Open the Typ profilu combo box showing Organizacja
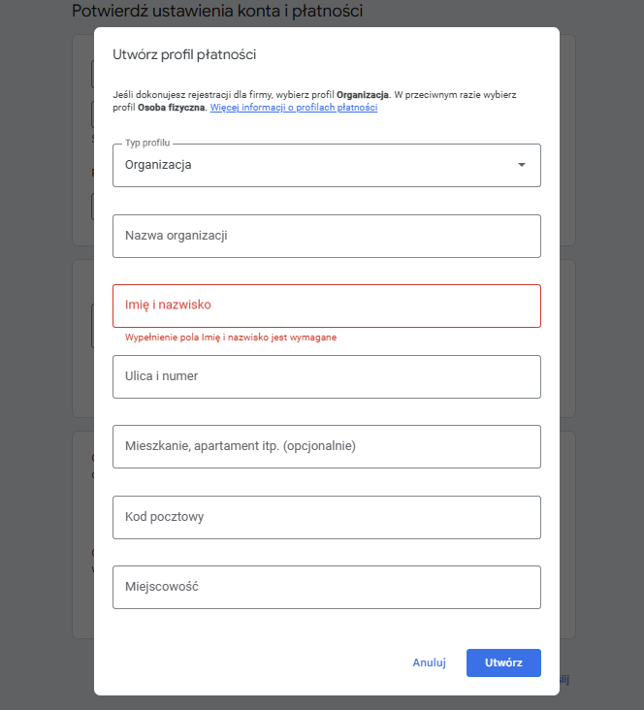644x710 pixels. (x=310, y=165)
